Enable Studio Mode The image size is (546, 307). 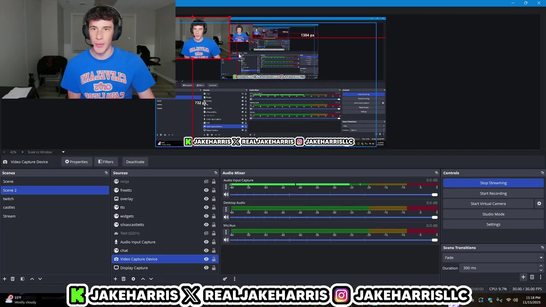pyautogui.click(x=493, y=214)
